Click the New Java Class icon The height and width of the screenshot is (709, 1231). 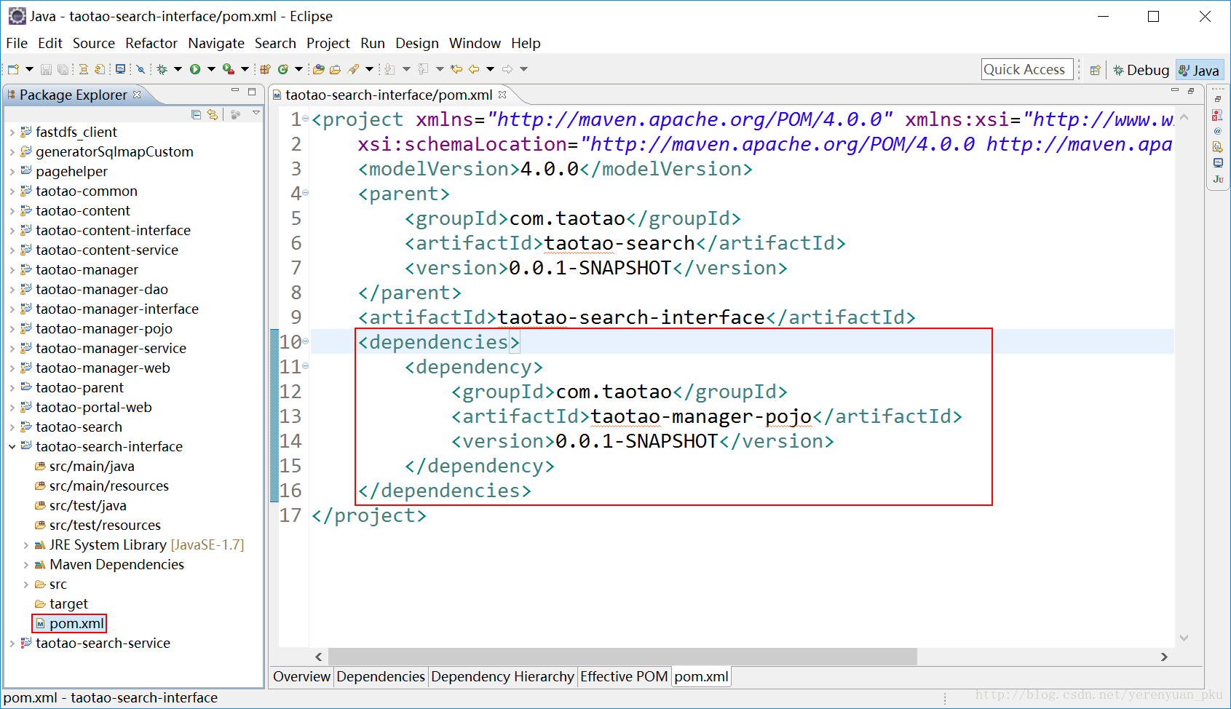click(282, 69)
